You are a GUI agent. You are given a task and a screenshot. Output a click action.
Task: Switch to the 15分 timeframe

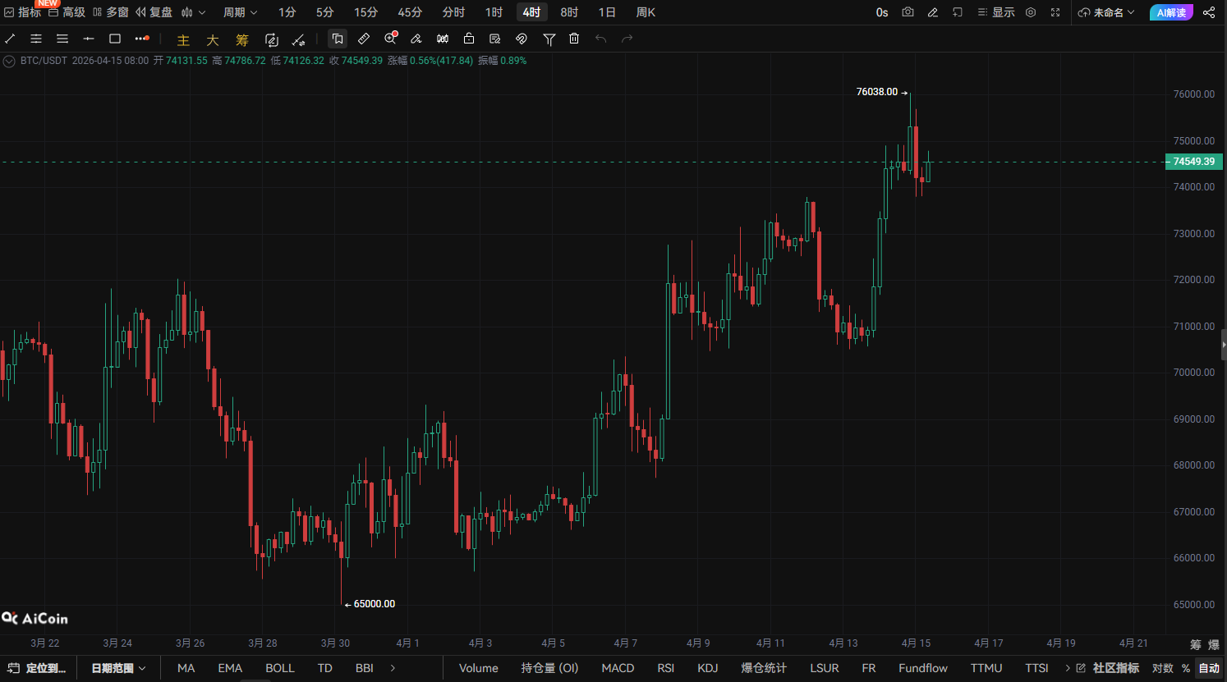click(x=366, y=12)
